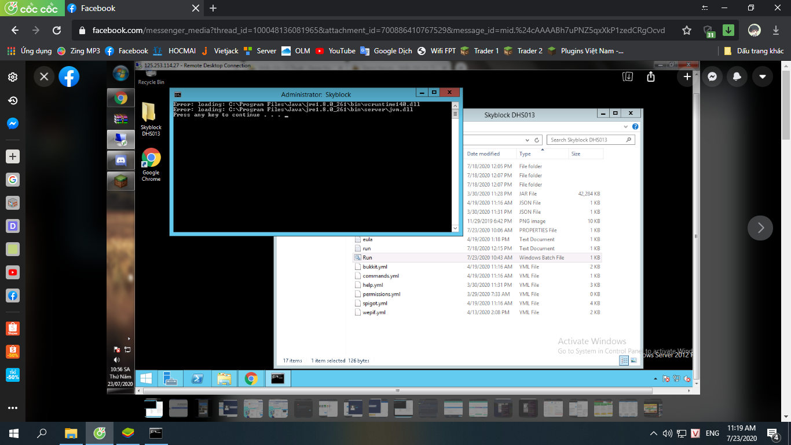Viewport: 791px width, 445px height.
Task: Open the Plugins Việt Nam bookmark
Action: tap(585, 51)
